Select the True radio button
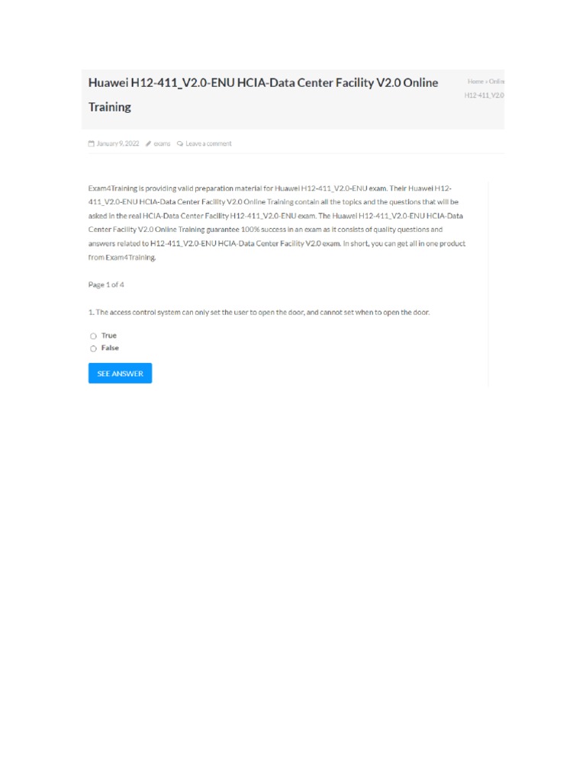This screenshot has height=781, width=586. 93,336
